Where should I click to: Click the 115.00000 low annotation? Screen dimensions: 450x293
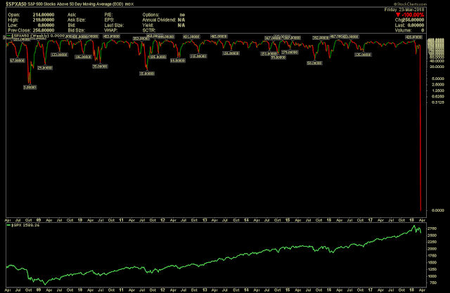click(x=198, y=56)
